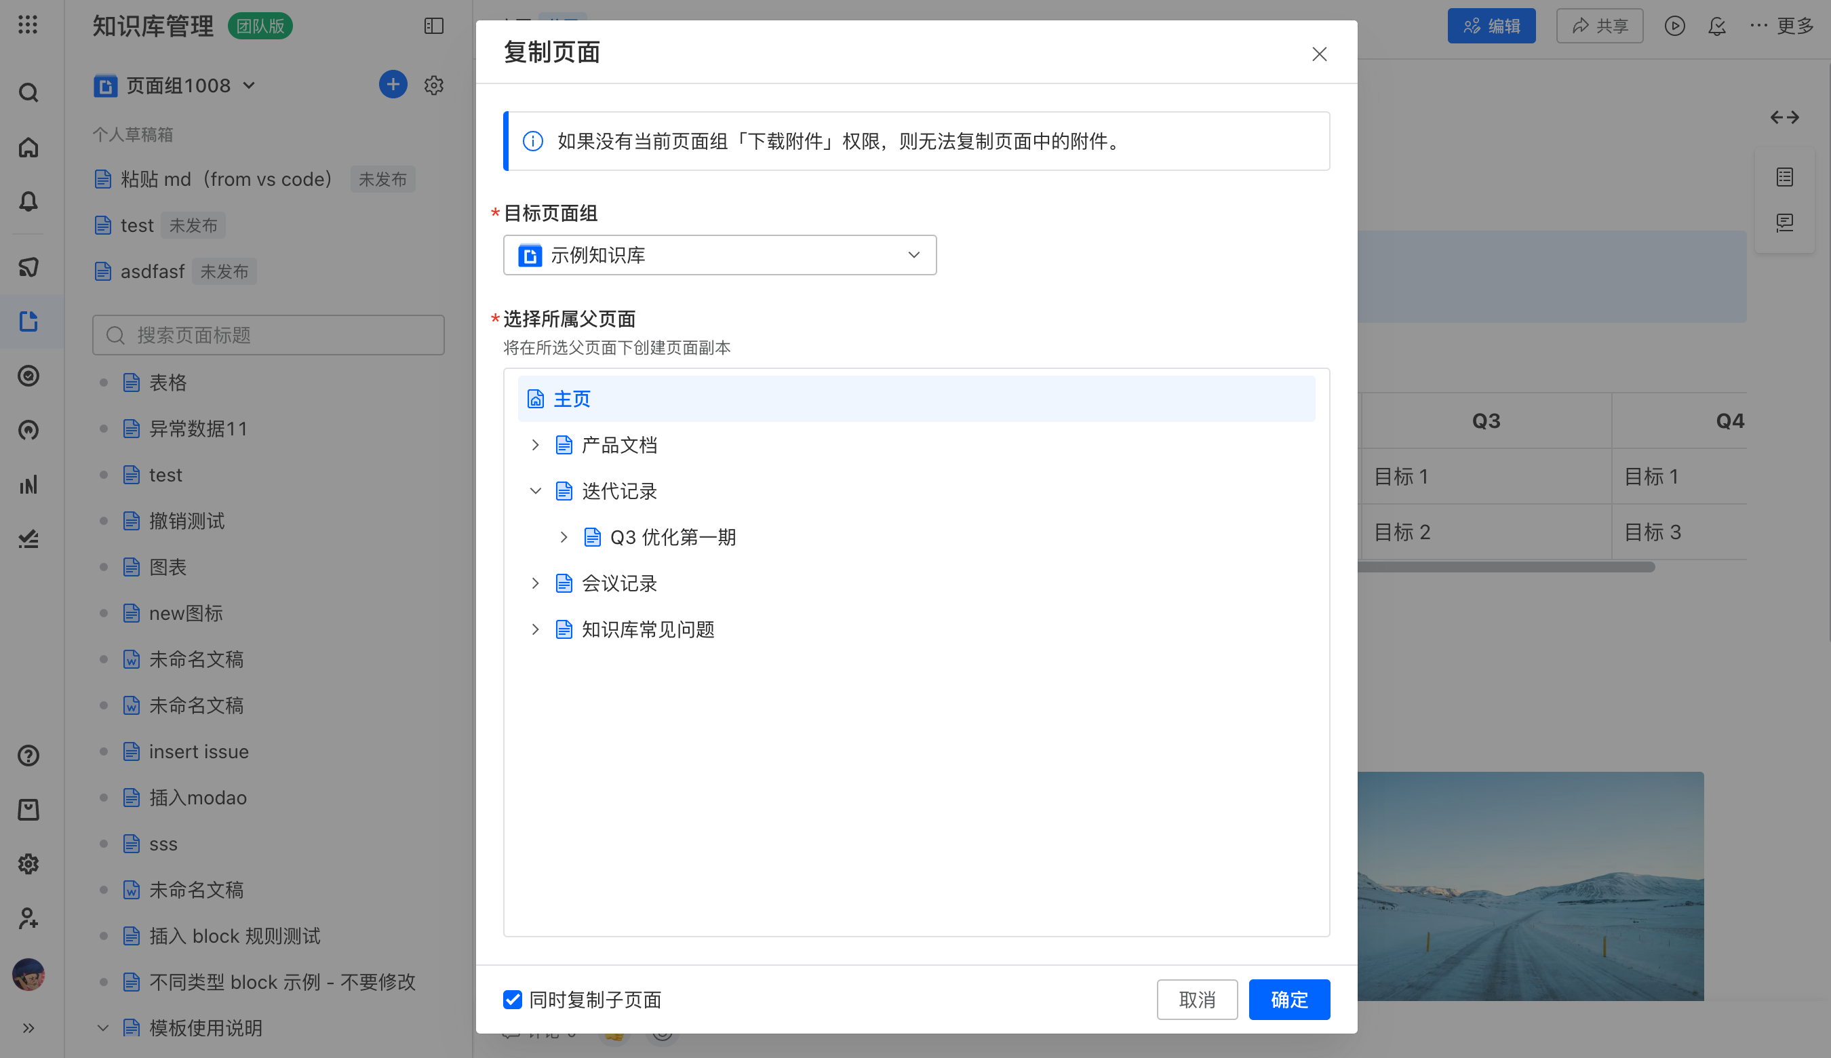1831x1058 pixels.
Task: Click the table horizontal scrollbar
Action: (x=1506, y=567)
